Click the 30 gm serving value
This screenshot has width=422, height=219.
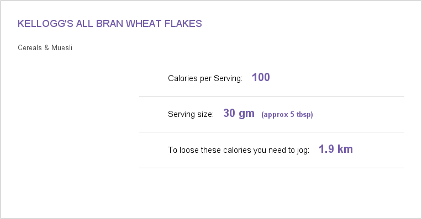point(239,114)
